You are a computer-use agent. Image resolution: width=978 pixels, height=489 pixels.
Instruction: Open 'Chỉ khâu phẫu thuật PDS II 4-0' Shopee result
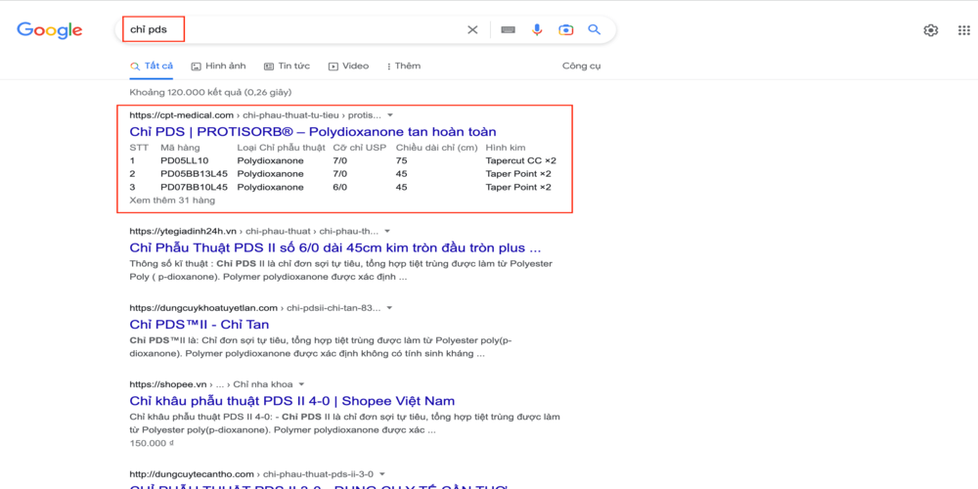click(292, 400)
